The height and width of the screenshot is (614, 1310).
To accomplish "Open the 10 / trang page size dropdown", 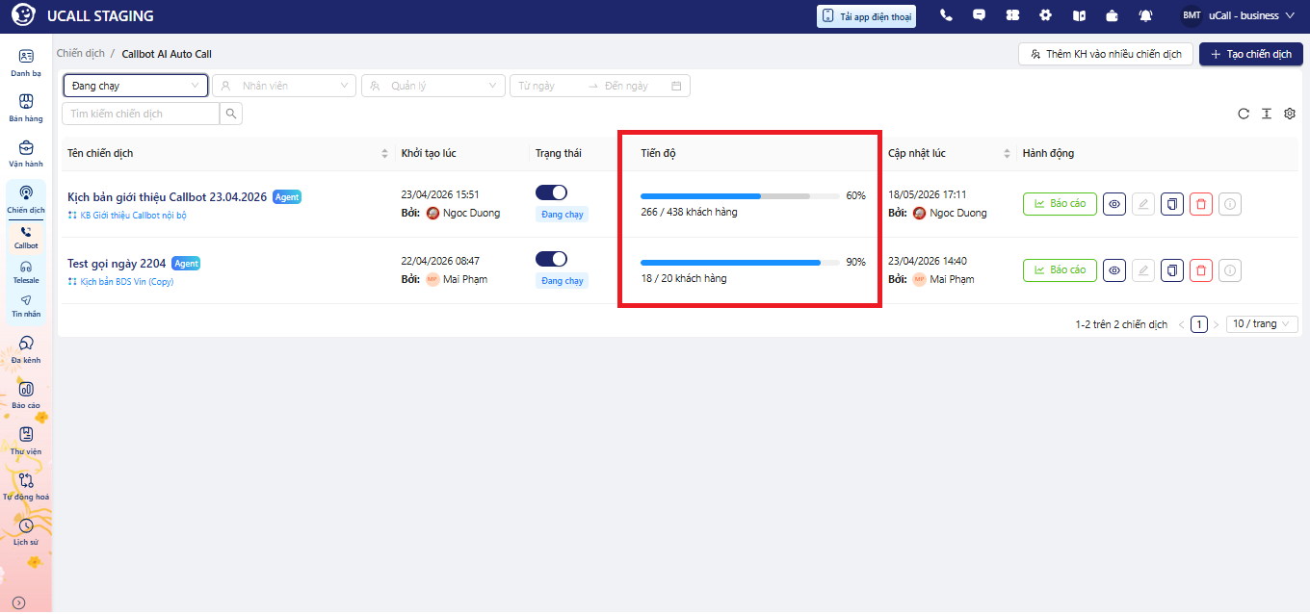I will click(1263, 324).
